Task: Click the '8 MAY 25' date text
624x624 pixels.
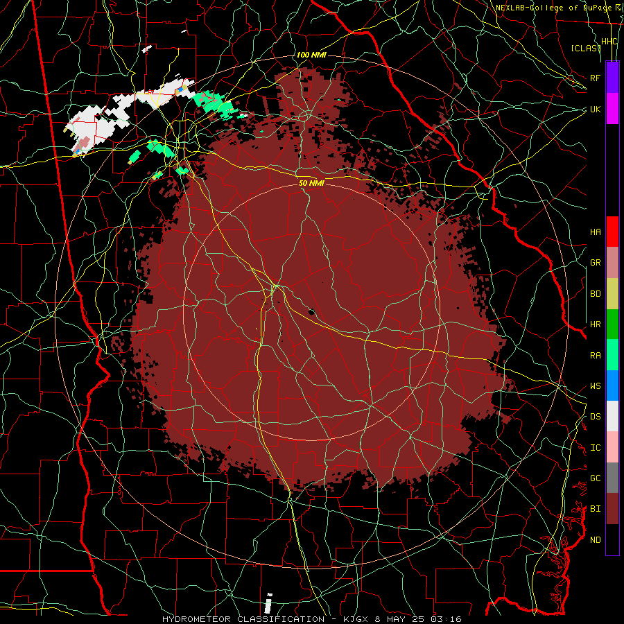Action: click(x=400, y=619)
